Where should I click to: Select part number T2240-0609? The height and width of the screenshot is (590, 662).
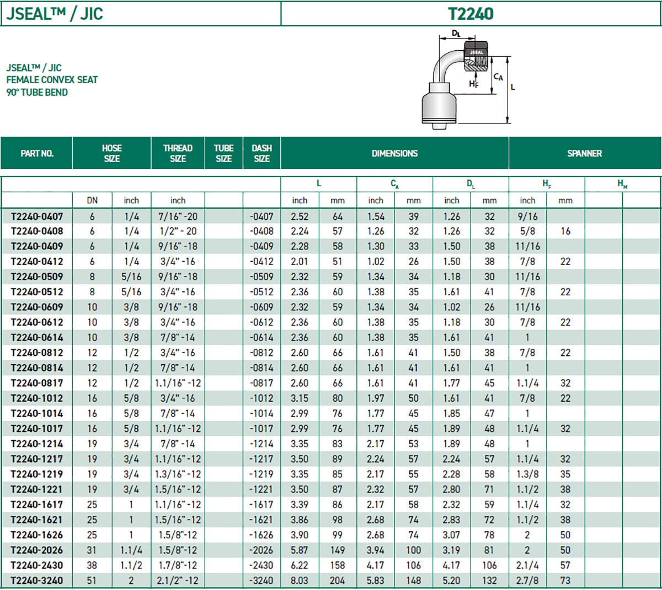pyautogui.click(x=37, y=307)
